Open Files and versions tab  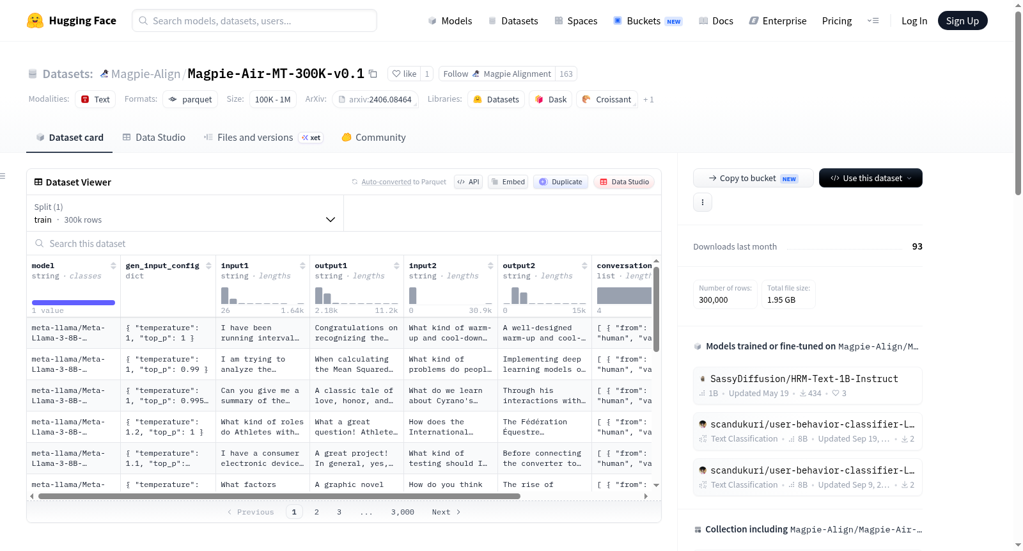coord(263,138)
